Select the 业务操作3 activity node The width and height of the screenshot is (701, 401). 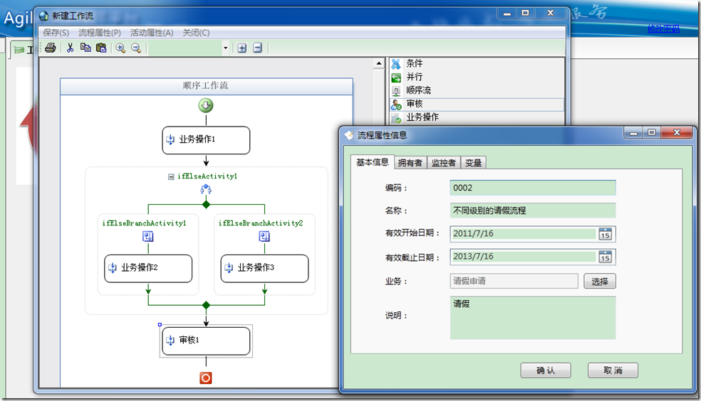tap(264, 269)
